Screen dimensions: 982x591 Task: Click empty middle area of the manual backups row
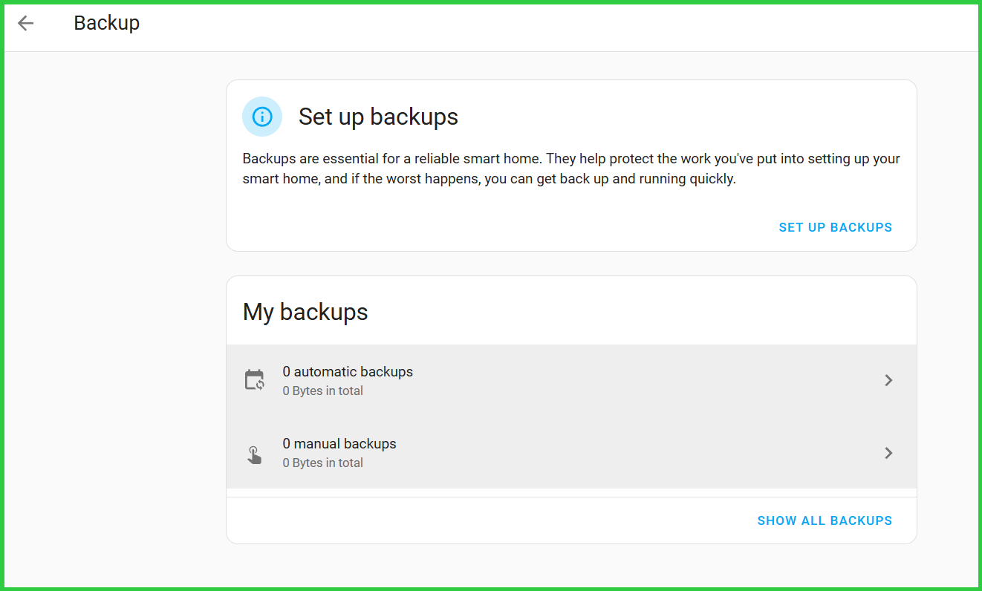point(631,453)
